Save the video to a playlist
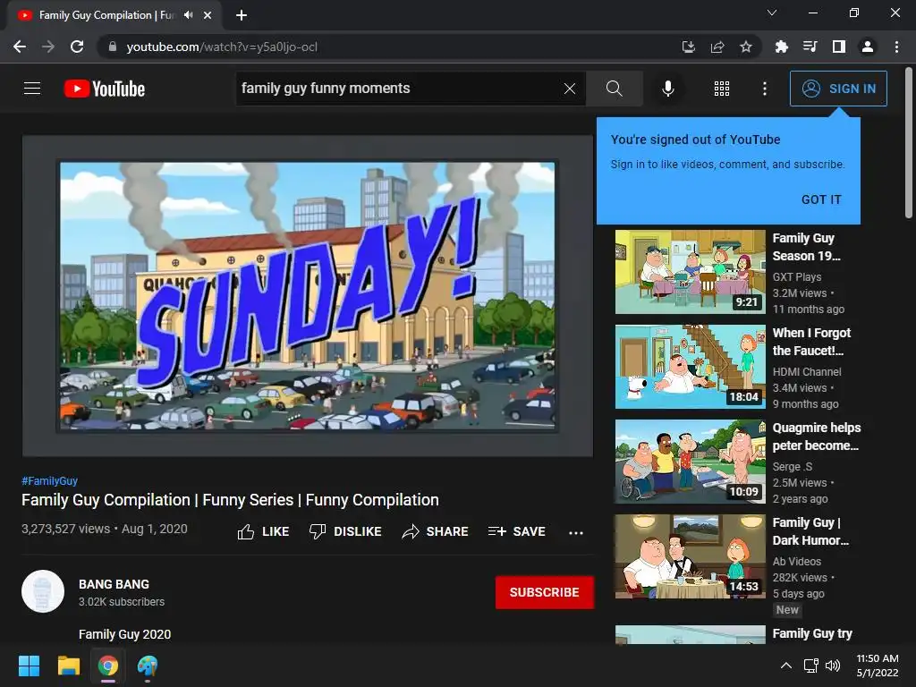The height and width of the screenshot is (687, 916). pos(516,531)
